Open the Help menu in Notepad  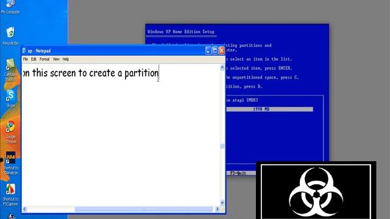click(x=66, y=59)
